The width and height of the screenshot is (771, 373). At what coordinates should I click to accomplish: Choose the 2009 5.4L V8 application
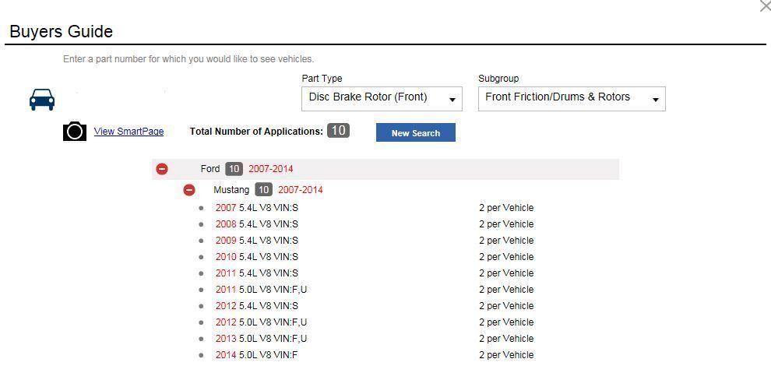(x=257, y=241)
